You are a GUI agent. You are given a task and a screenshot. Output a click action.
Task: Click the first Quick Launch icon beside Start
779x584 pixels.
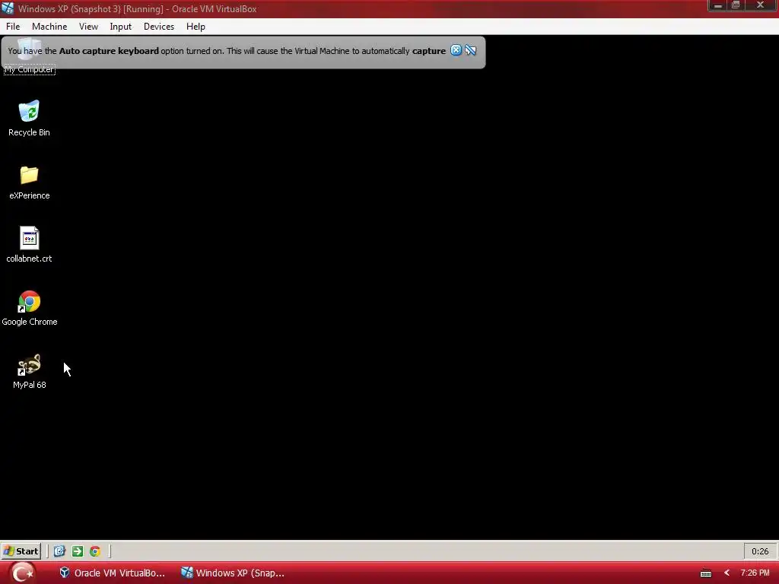[59, 551]
